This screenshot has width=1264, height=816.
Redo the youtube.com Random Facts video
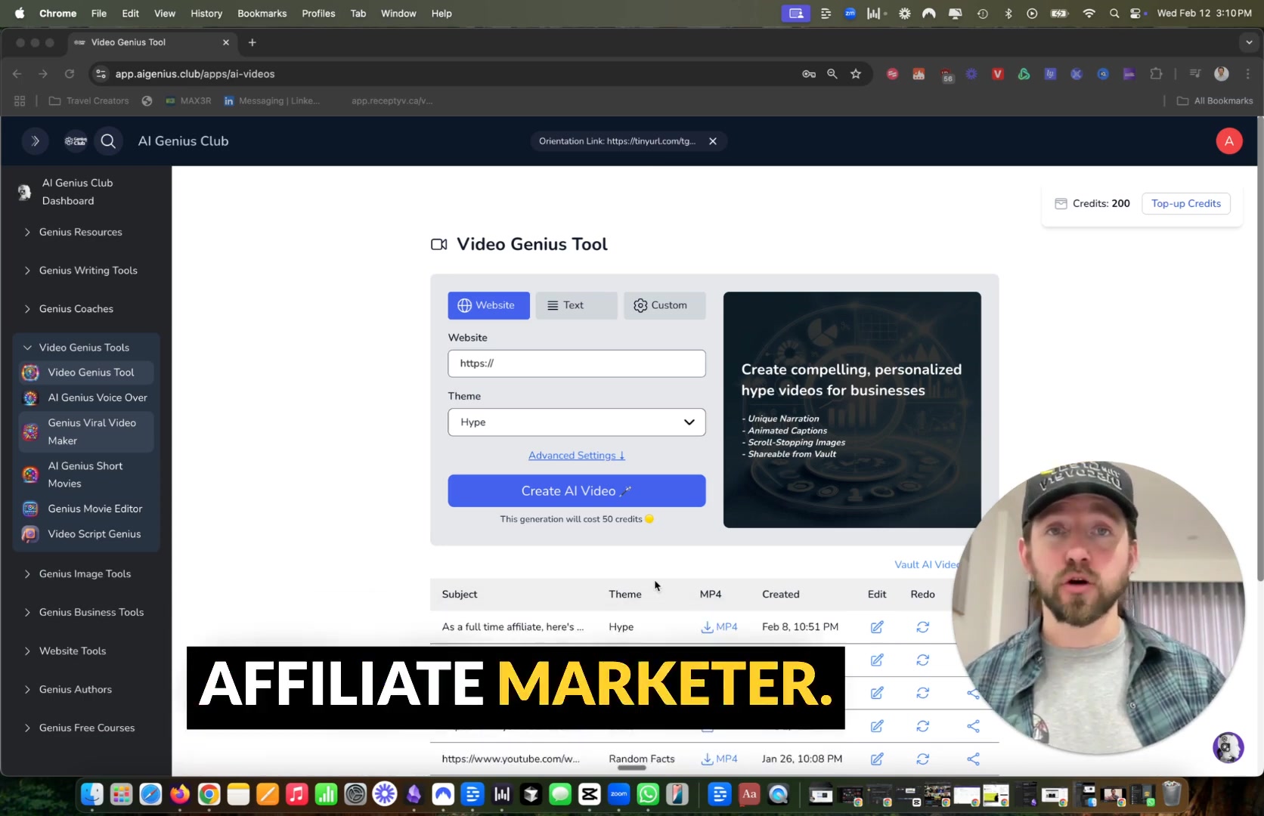(922, 759)
